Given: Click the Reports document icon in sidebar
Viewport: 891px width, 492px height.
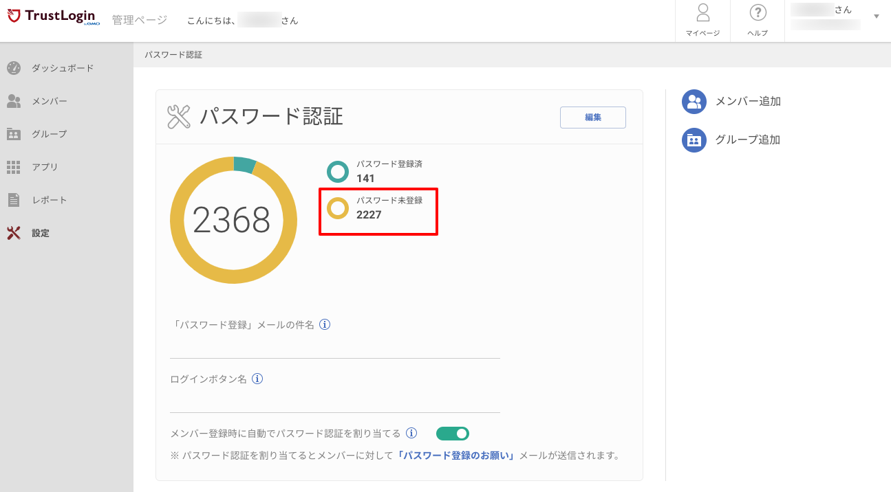Looking at the screenshot, I should (14, 200).
